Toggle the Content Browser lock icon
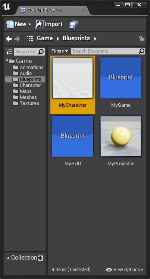Image resolution: width=150 pixels, height=279 pixels. point(142,38)
